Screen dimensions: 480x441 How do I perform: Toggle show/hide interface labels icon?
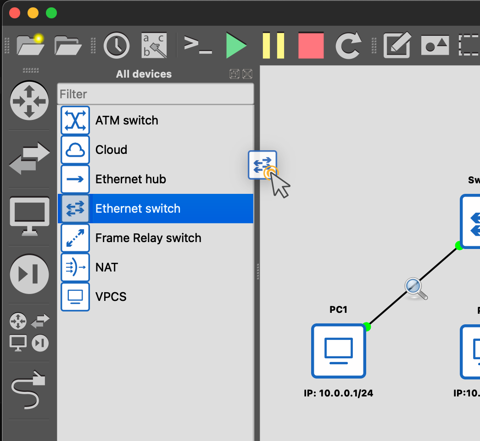[153, 45]
